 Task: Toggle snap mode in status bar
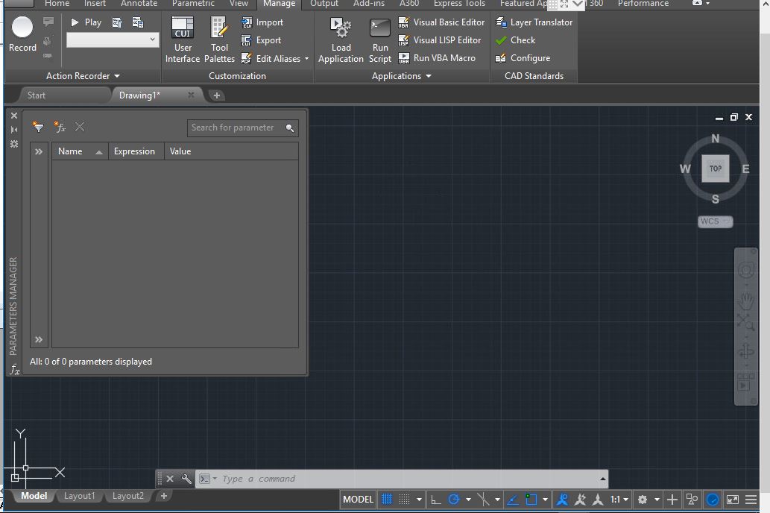pyautogui.click(x=404, y=500)
